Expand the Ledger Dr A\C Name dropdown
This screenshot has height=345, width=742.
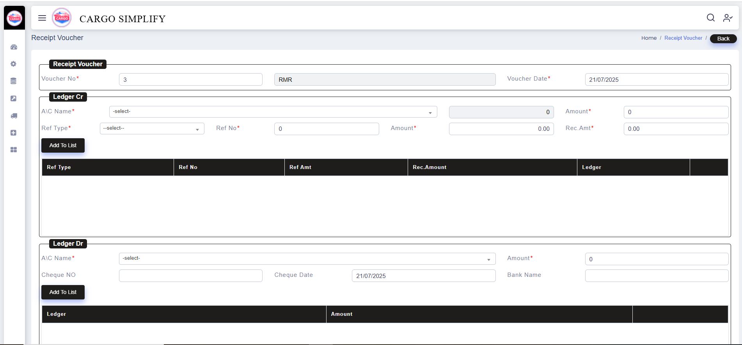coord(307,259)
